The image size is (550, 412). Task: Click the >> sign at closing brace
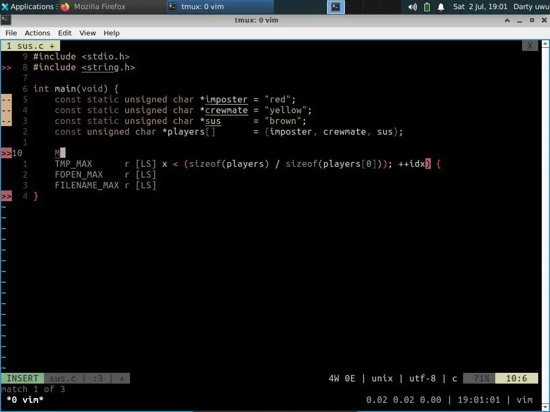point(6,196)
